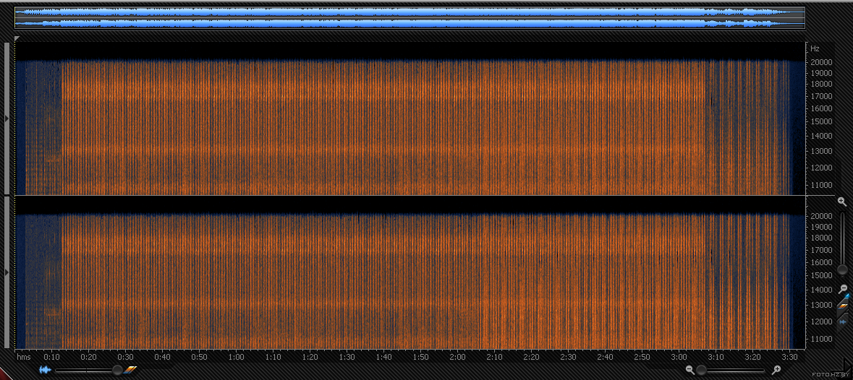Click 20000 on the upper channel frequency ruler
This screenshot has height=380, width=853.
click(821, 62)
